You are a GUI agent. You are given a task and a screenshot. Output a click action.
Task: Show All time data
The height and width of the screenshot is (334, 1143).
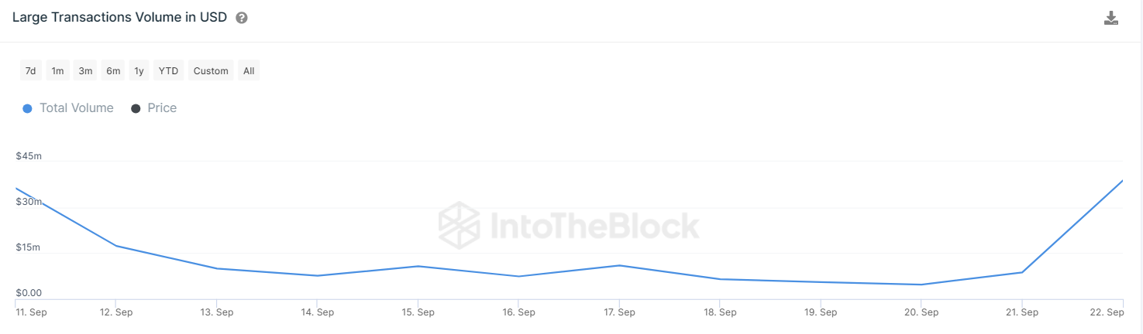[249, 71]
